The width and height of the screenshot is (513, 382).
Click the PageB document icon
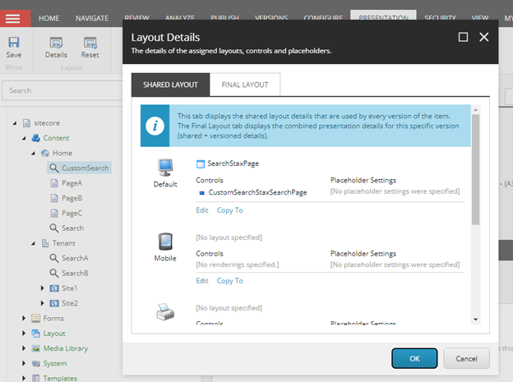[x=54, y=198]
